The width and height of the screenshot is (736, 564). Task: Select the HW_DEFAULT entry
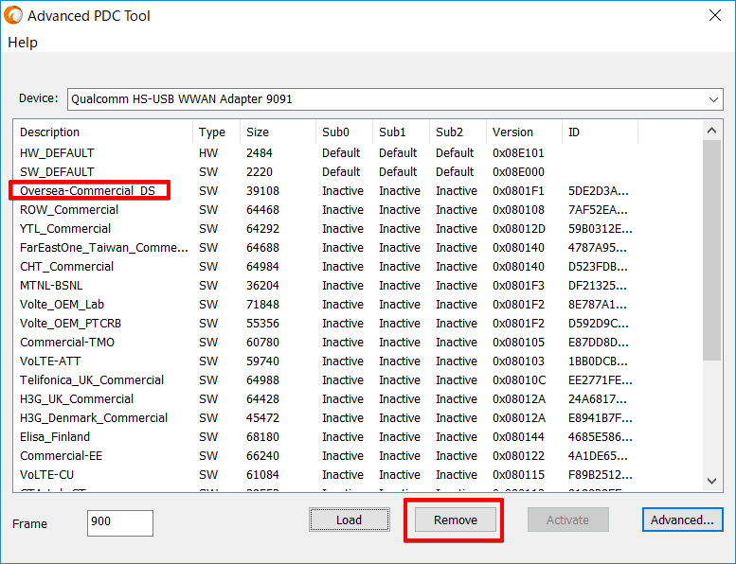click(57, 153)
